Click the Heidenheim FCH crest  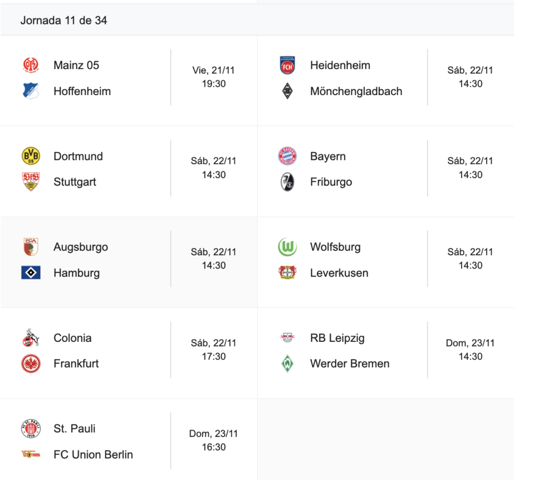[x=287, y=65]
